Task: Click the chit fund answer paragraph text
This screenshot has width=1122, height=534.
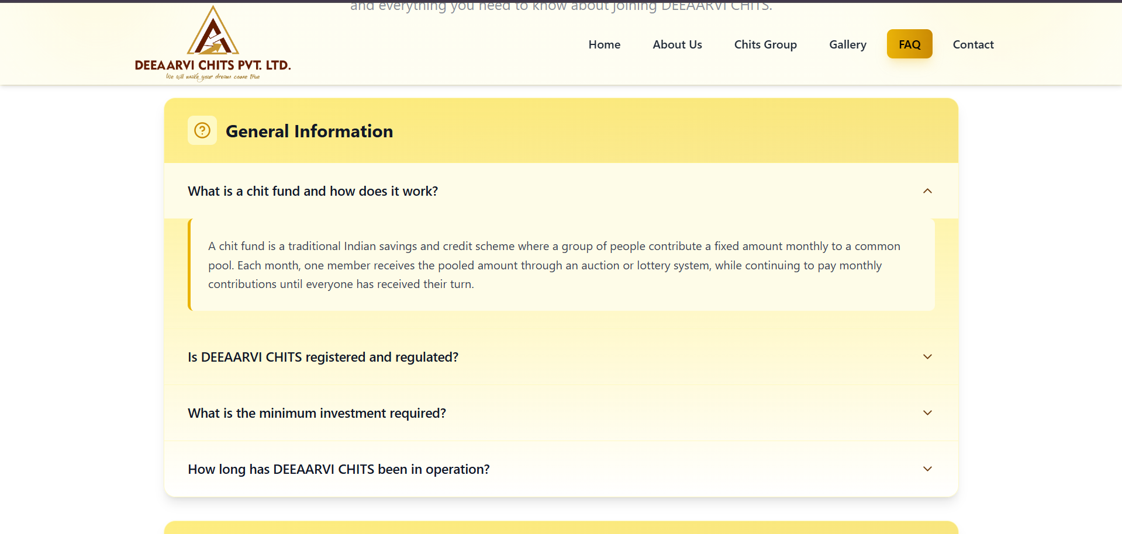Action: 554,265
